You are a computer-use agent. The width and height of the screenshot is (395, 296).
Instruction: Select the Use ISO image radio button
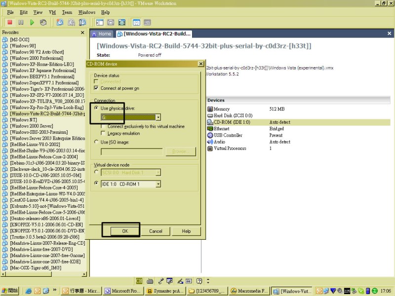coord(96,142)
